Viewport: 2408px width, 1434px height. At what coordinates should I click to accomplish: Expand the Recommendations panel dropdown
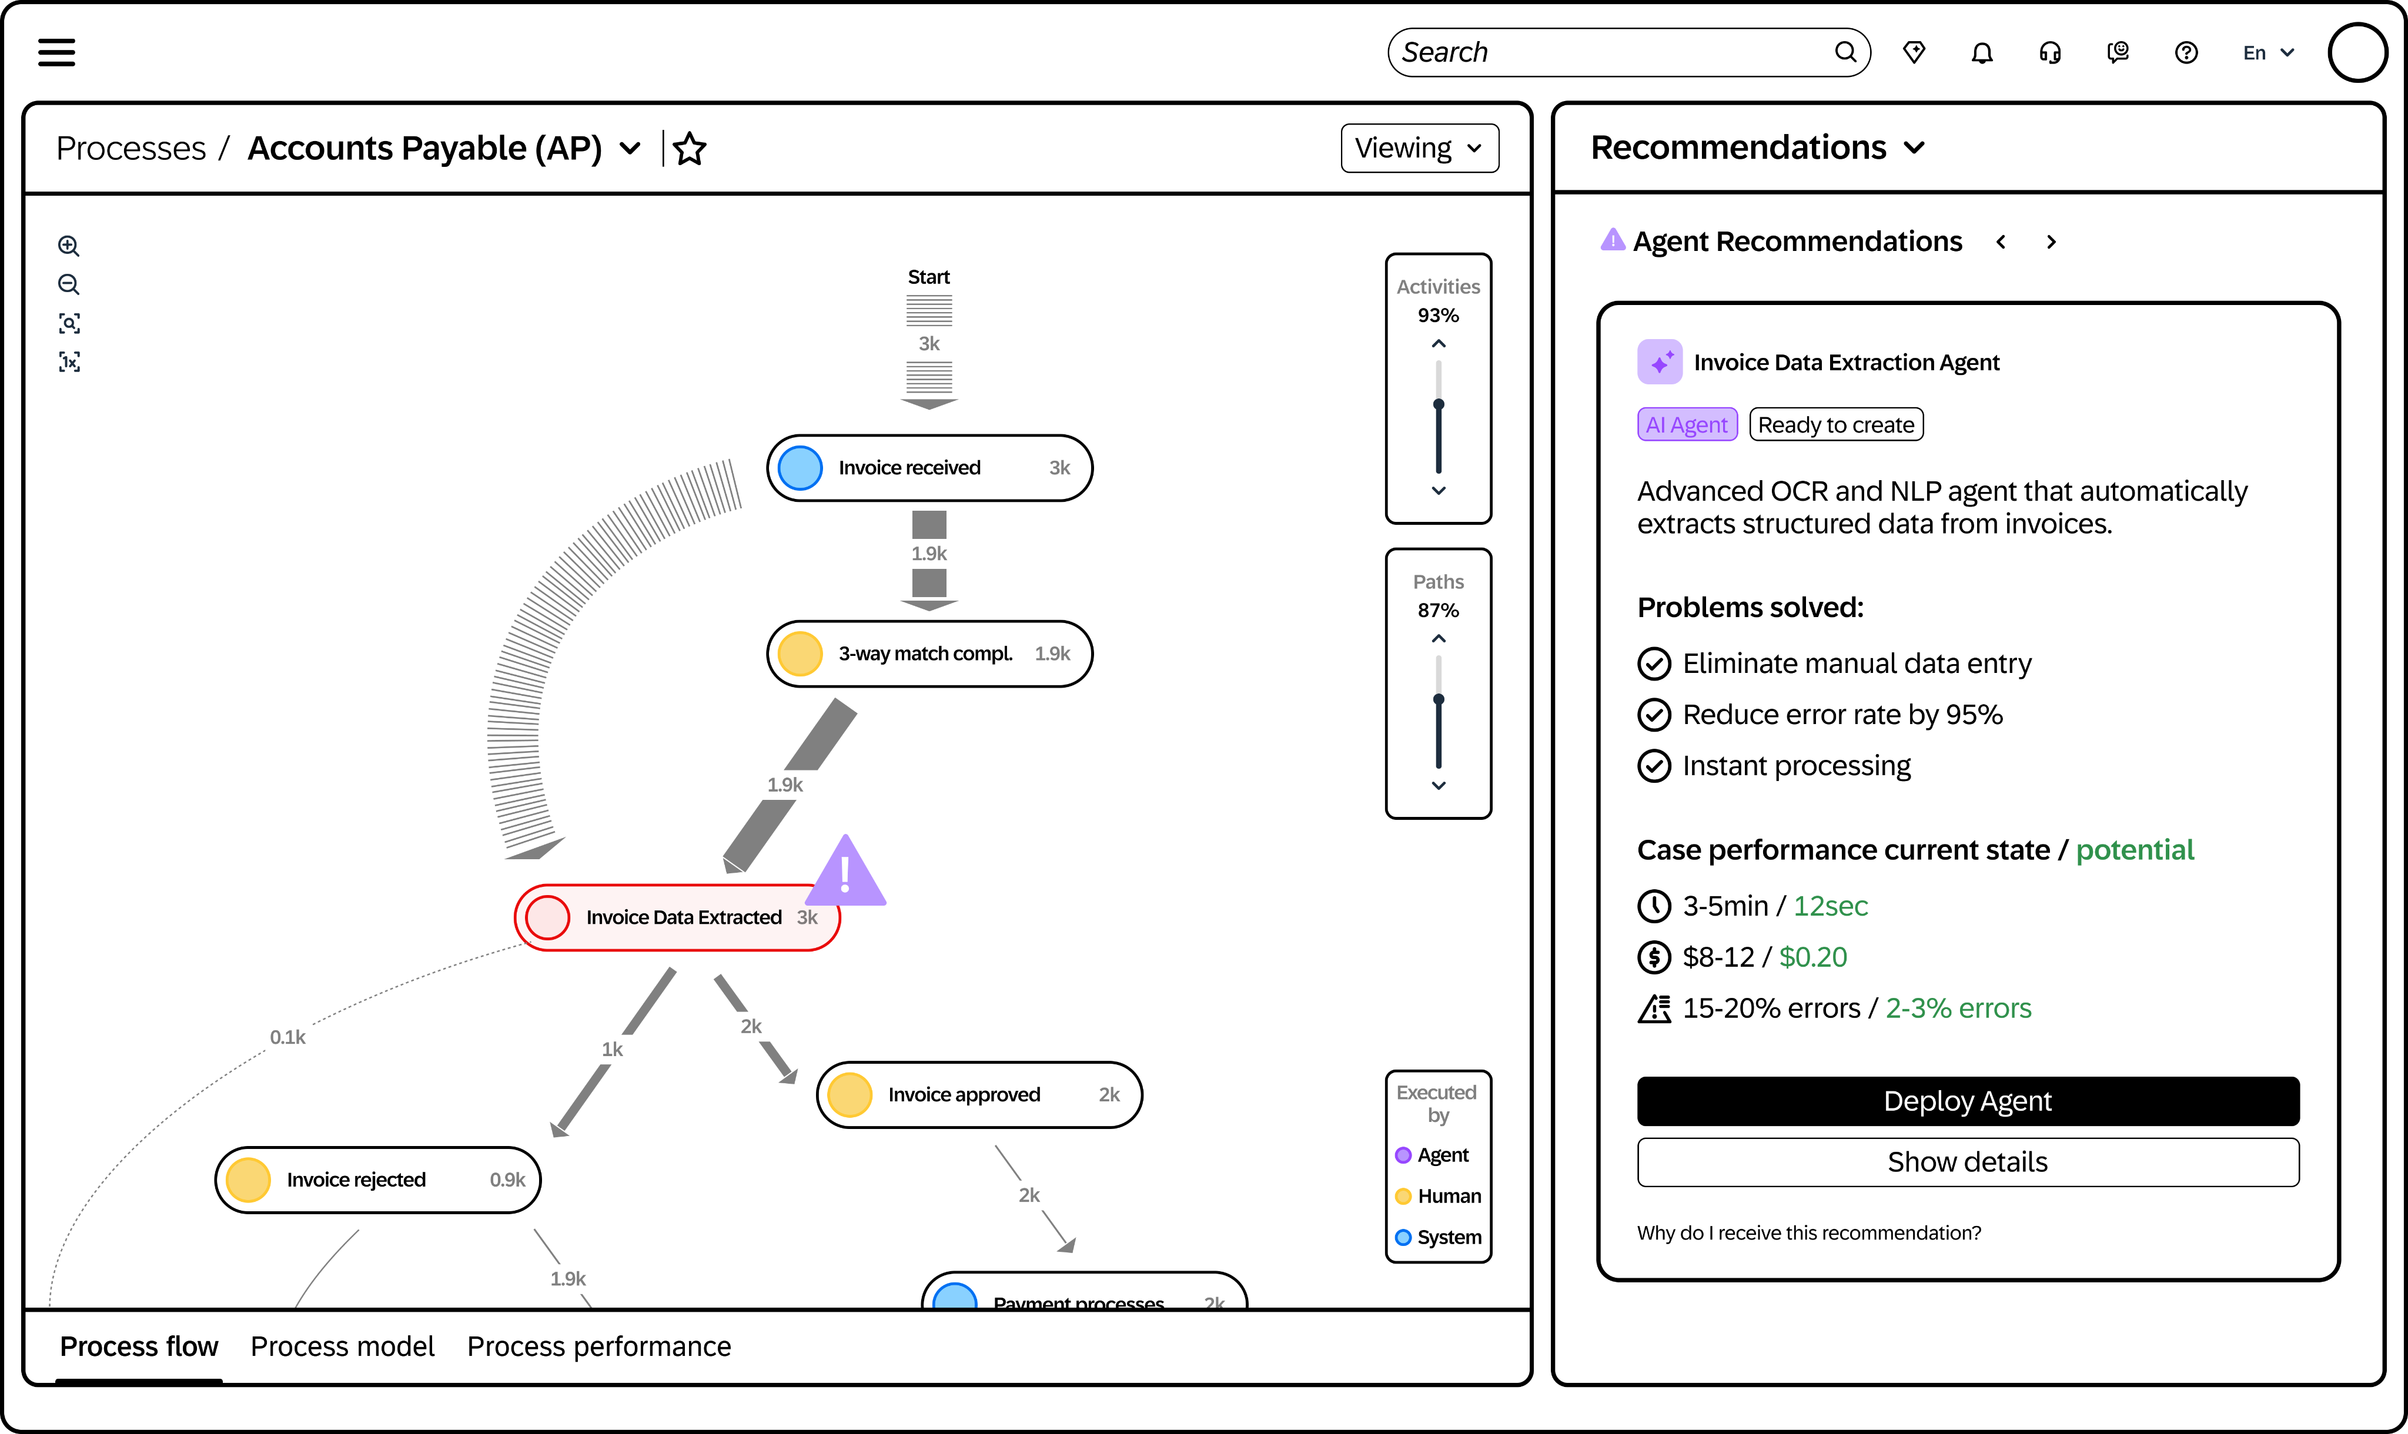(x=1913, y=148)
